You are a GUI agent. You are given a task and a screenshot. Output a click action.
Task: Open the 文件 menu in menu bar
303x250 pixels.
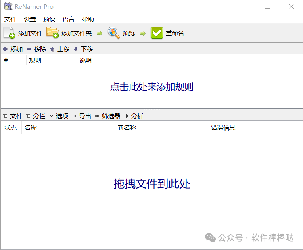tap(10, 19)
